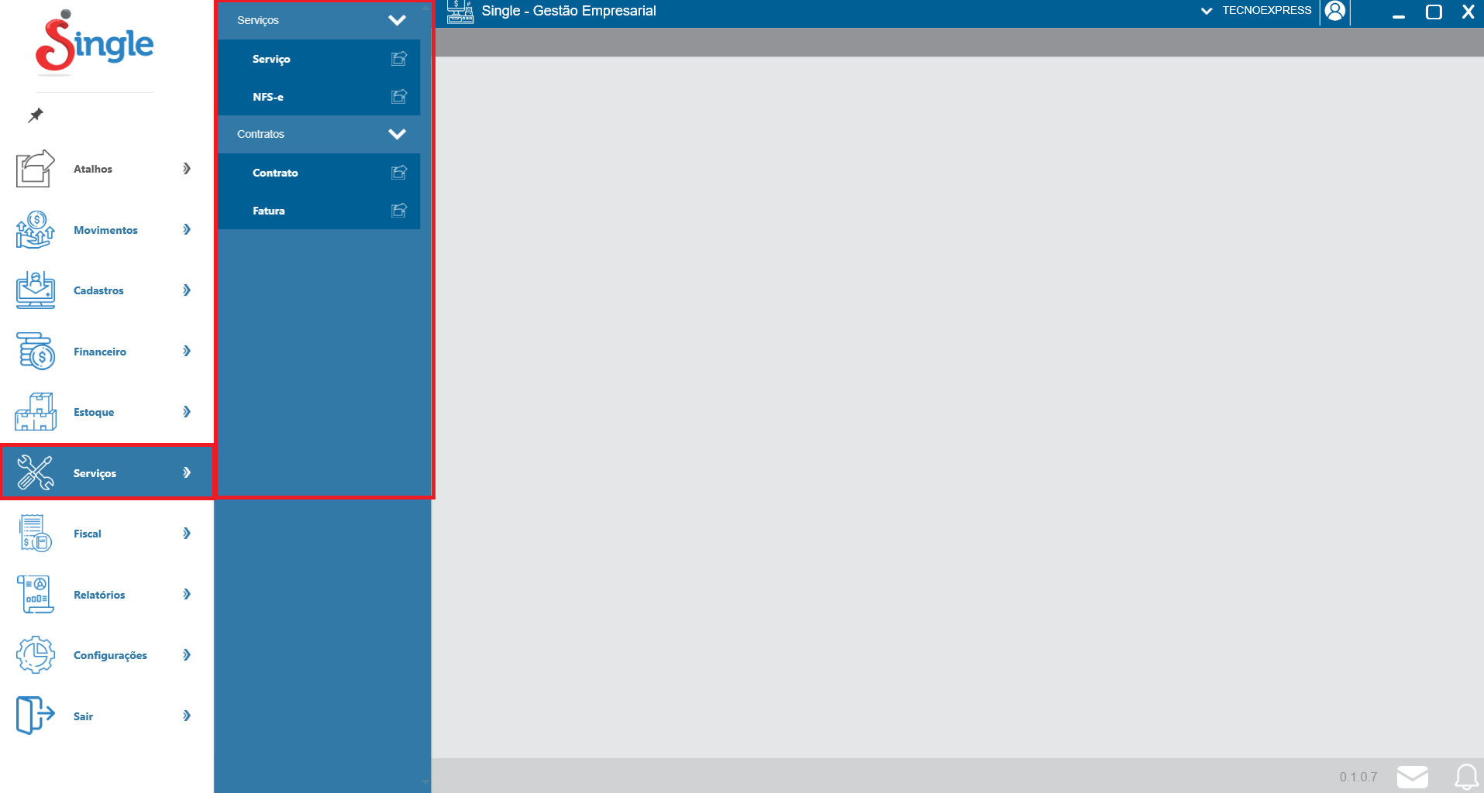Click the Sair exit menu item

coord(83,716)
